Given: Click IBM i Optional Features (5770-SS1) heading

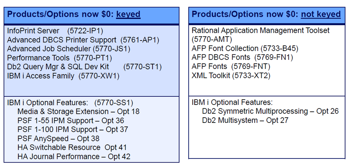Looking at the screenshot, I should 70,103.
